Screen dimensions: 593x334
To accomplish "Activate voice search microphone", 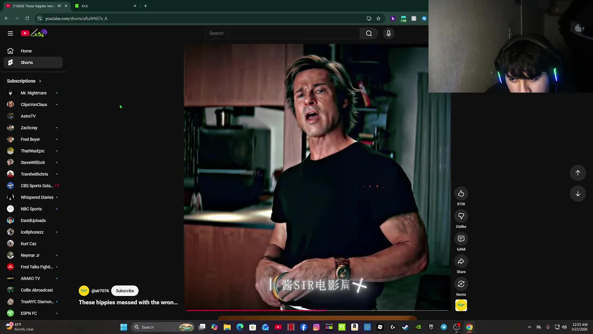I will click(x=389, y=33).
